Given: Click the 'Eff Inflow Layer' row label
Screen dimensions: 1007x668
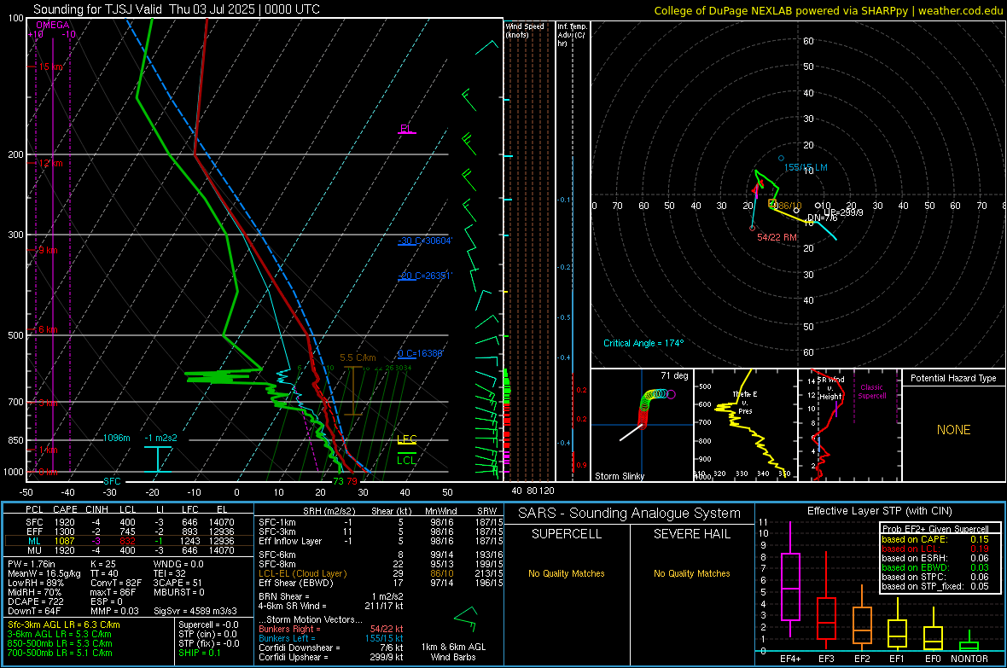Looking at the screenshot, I should pos(291,541).
